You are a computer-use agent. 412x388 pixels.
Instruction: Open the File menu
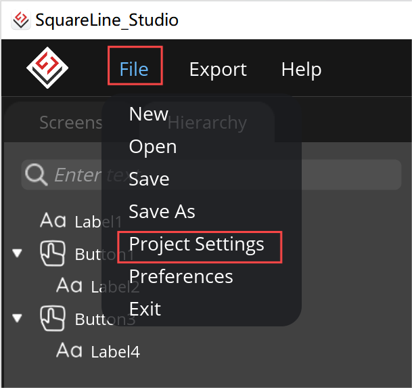click(134, 70)
